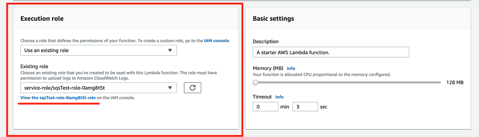
Task: Click the arrow icon on the role-type dropdown
Action: click(170, 50)
